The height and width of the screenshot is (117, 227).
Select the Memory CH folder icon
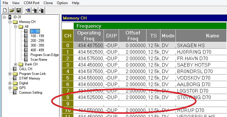tap(15, 22)
